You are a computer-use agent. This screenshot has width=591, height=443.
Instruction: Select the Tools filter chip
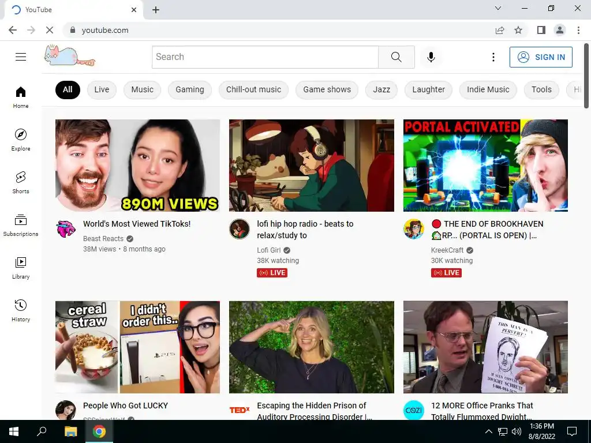click(541, 89)
